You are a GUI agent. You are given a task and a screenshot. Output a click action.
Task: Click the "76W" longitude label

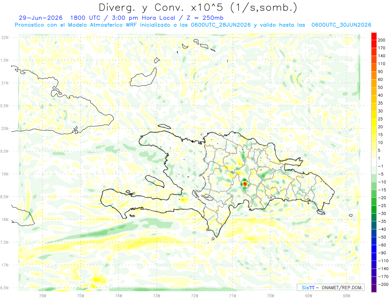tap(42, 296)
